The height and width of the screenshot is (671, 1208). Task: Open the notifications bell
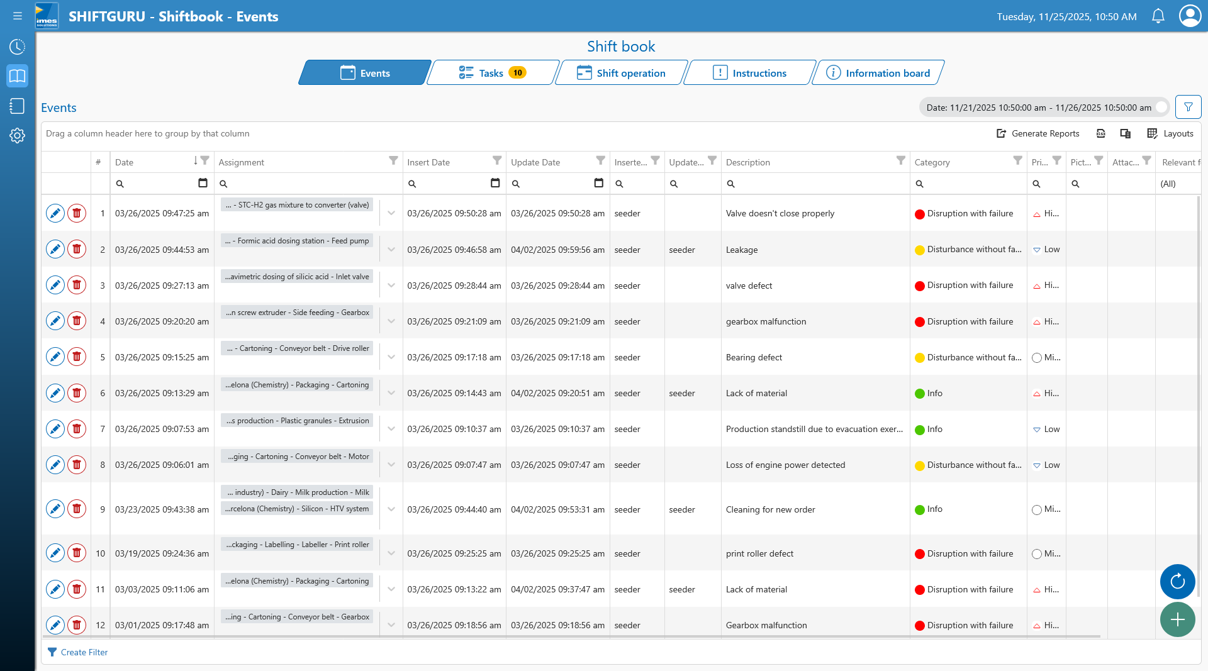[x=1158, y=16]
